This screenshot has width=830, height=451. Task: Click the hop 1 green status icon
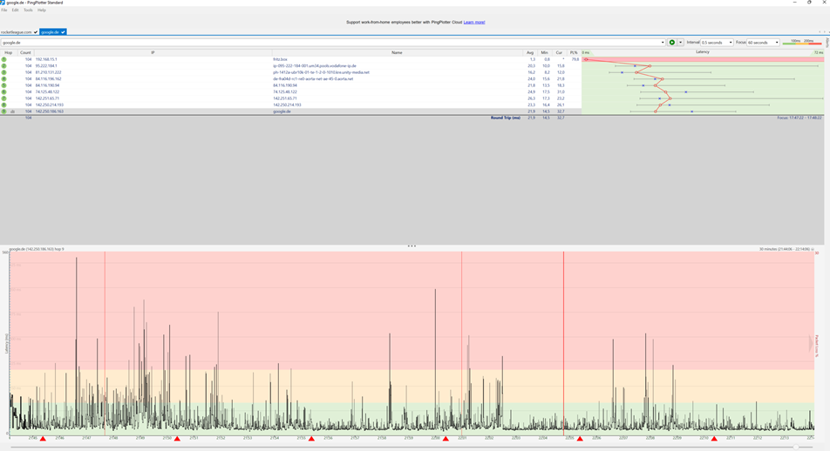(4, 59)
